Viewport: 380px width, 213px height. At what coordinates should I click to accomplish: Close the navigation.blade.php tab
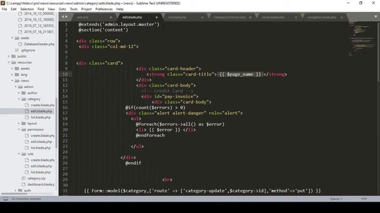coord(341,17)
